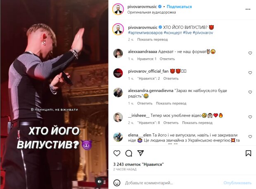Open comment bubble icon below comments
This screenshot has height=189, width=256.
tap(129, 153)
